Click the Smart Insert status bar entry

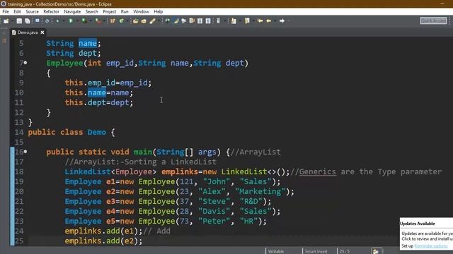point(316,251)
